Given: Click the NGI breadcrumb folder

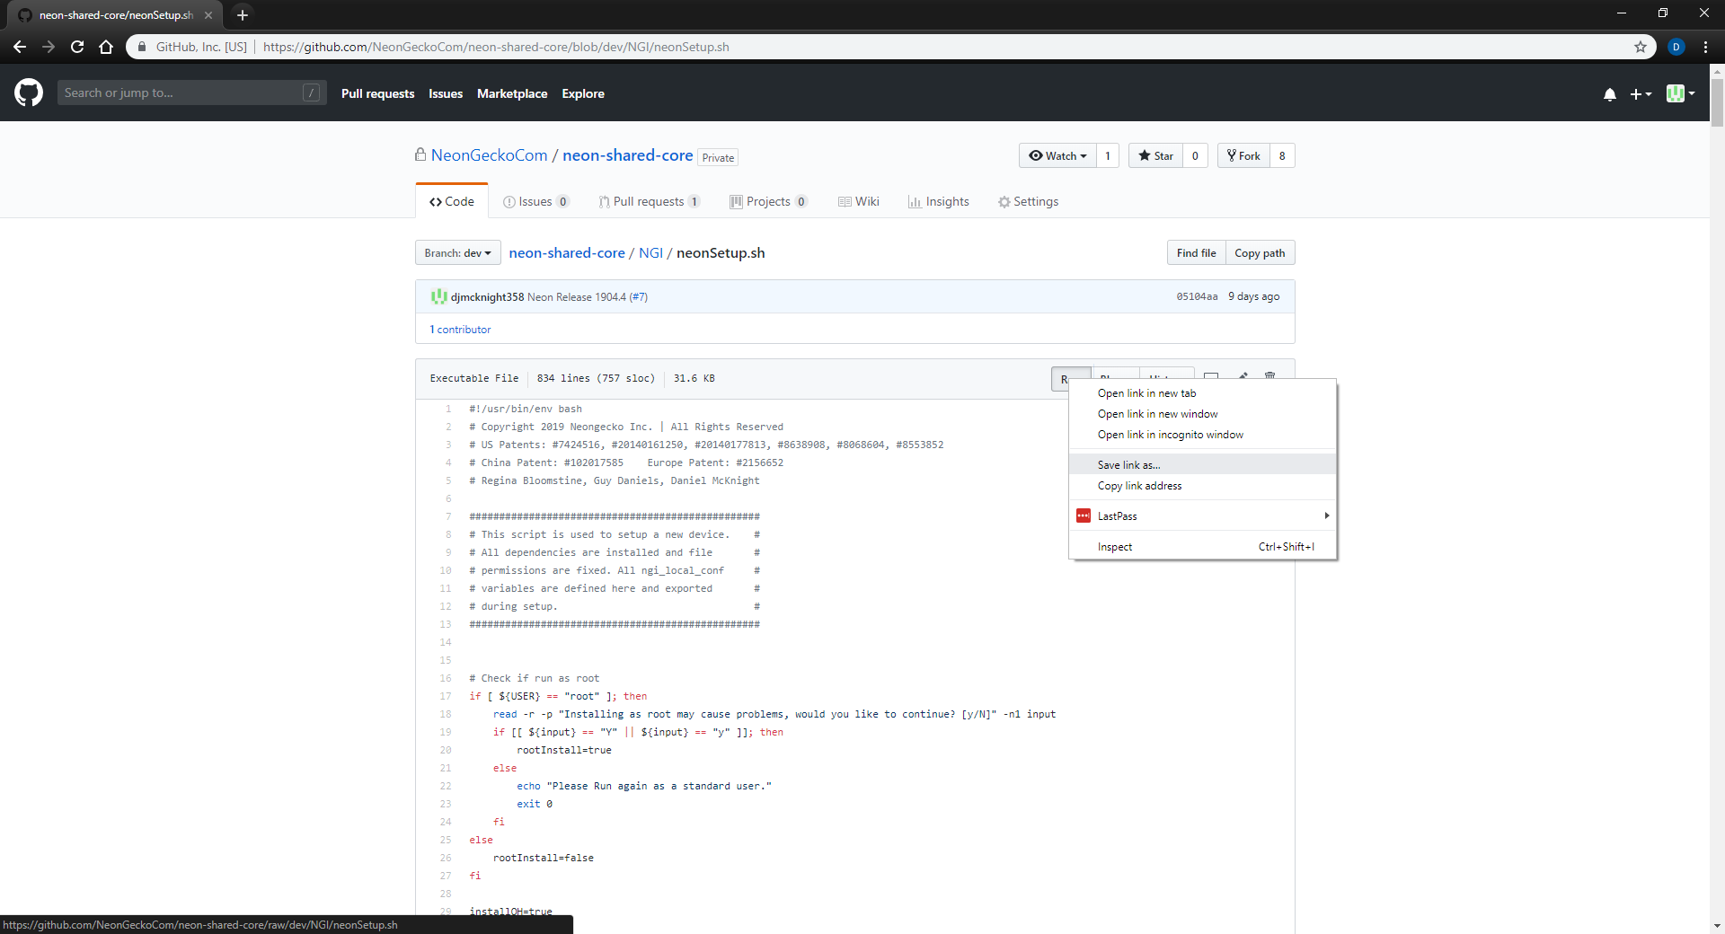Looking at the screenshot, I should pos(650,253).
